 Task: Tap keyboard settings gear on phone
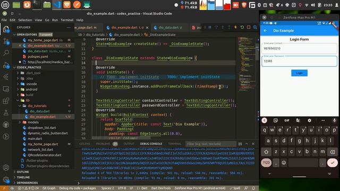coord(309,120)
